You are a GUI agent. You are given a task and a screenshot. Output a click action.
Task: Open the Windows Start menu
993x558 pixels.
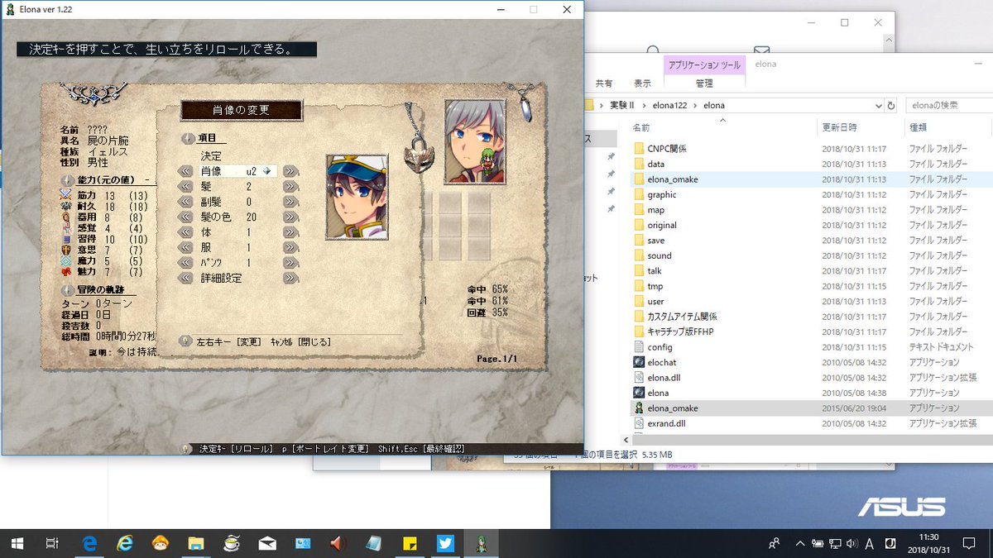point(17,543)
